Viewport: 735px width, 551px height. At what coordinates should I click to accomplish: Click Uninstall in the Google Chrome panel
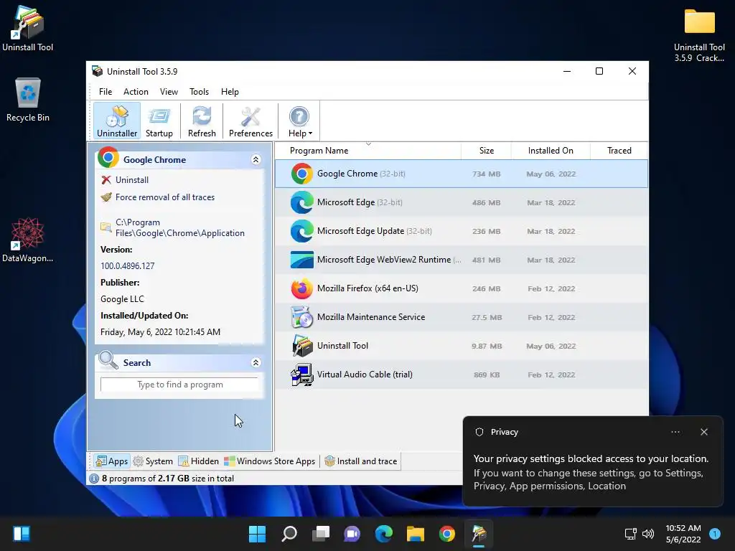tap(132, 180)
